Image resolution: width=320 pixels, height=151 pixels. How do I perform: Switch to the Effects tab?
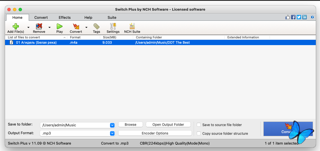point(65,17)
